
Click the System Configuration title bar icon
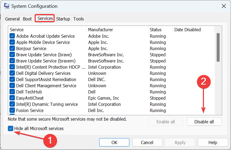pos(7,6)
